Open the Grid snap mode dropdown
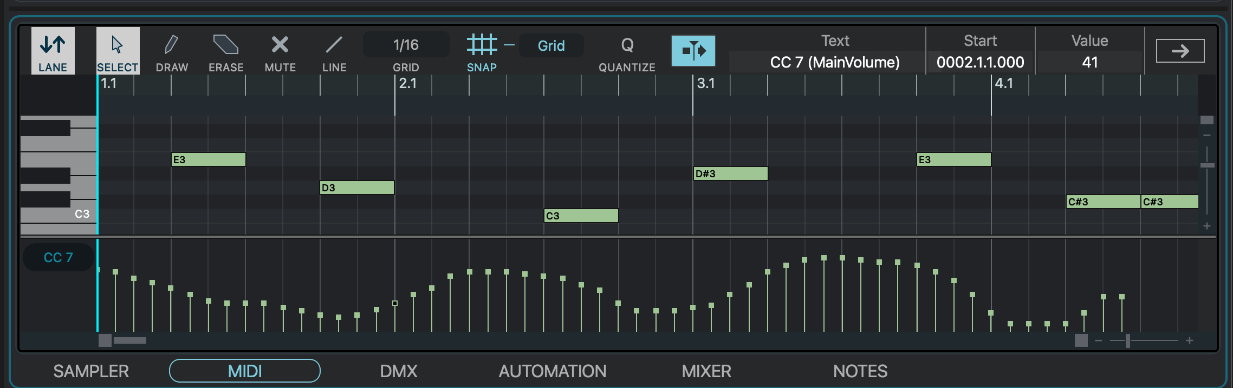Screen dimensions: 1233x388 tap(551, 46)
